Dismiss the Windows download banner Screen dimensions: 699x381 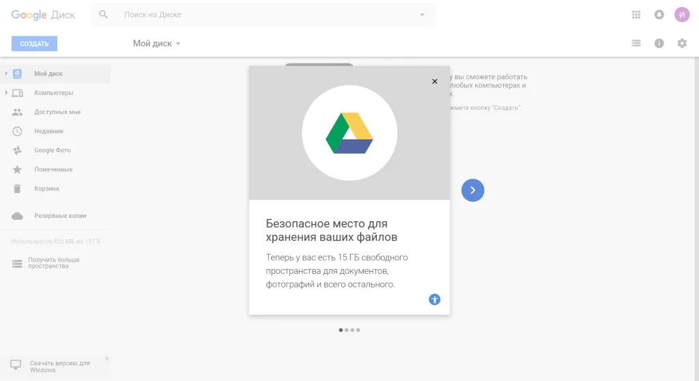(107, 358)
